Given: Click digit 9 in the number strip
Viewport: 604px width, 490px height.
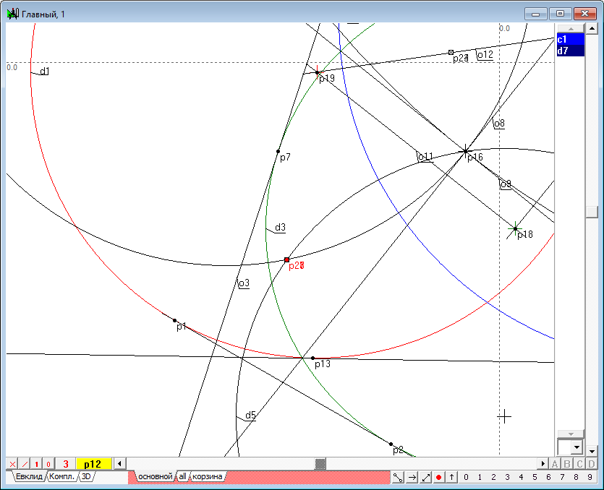Looking at the screenshot, I should tap(590, 477).
